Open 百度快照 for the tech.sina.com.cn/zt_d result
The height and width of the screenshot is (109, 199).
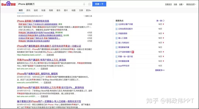[x=44, y=69]
